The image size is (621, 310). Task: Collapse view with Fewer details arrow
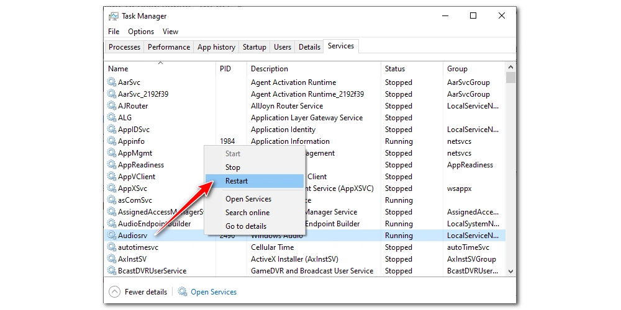[x=114, y=292]
